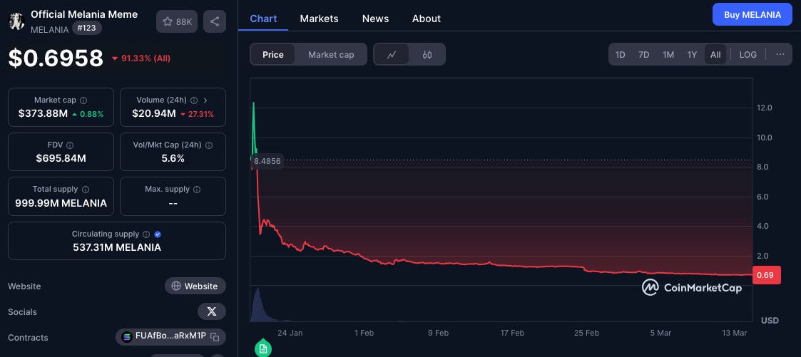Switch to line chart icon

coord(392,55)
